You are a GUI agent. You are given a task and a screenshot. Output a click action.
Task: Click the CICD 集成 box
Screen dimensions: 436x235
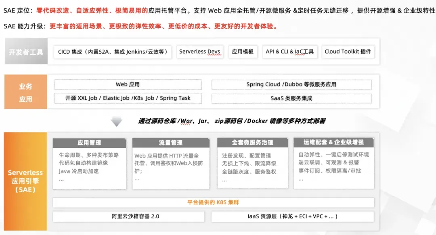tap(113, 52)
